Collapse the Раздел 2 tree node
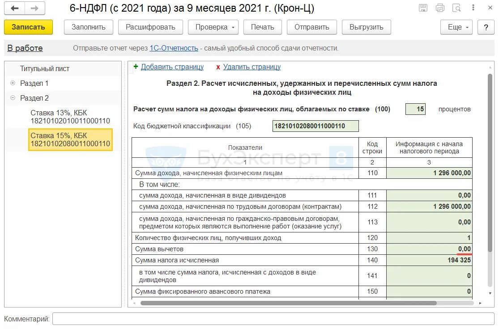The width and height of the screenshot is (499, 329). (13, 98)
